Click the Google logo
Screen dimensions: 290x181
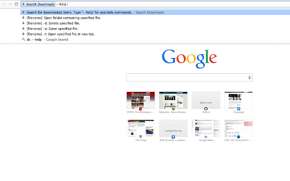point(189,59)
